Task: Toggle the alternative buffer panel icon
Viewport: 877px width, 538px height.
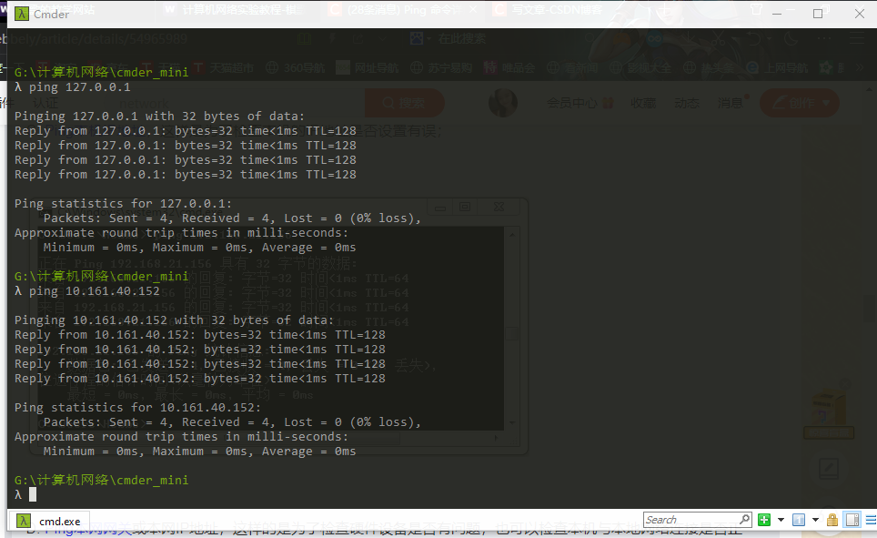Action: coord(852,520)
